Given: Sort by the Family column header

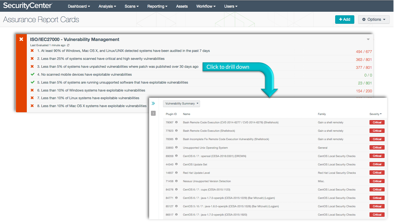Looking at the screenshot, I should click(322, 114).
